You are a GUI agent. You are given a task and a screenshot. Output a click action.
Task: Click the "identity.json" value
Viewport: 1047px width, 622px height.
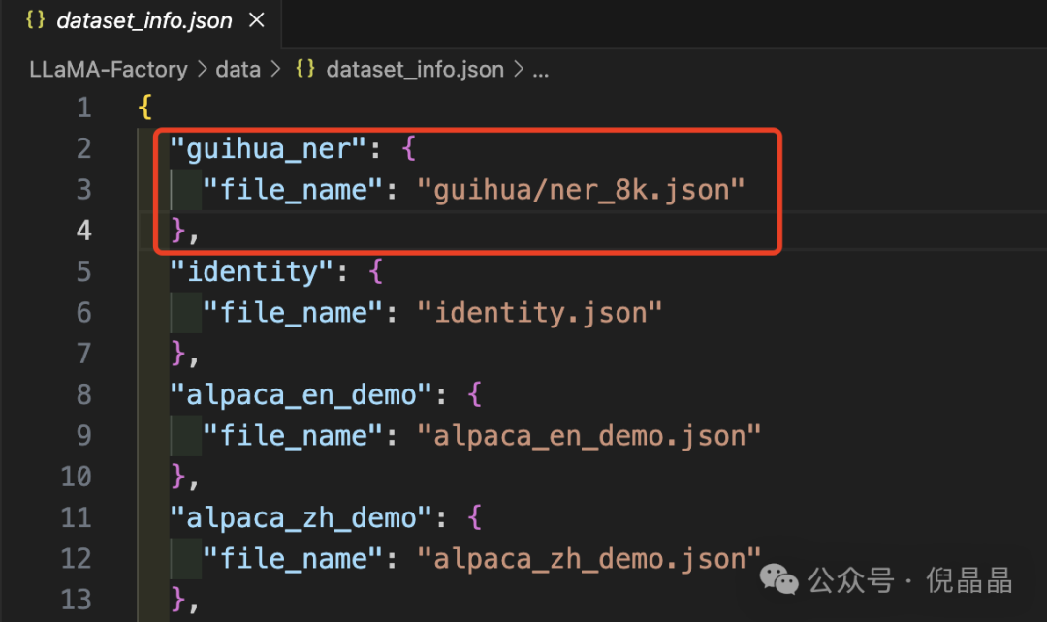[540, 313]
